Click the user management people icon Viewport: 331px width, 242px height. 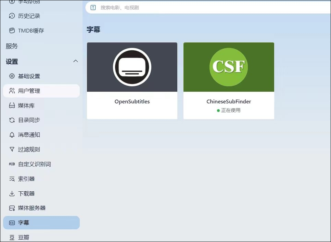12,91
